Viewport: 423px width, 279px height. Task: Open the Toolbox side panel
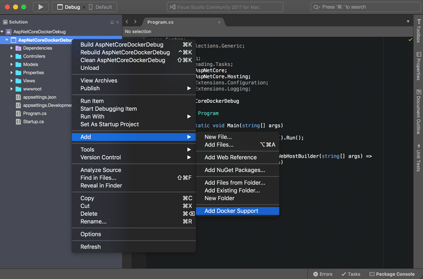coord(418,31)
